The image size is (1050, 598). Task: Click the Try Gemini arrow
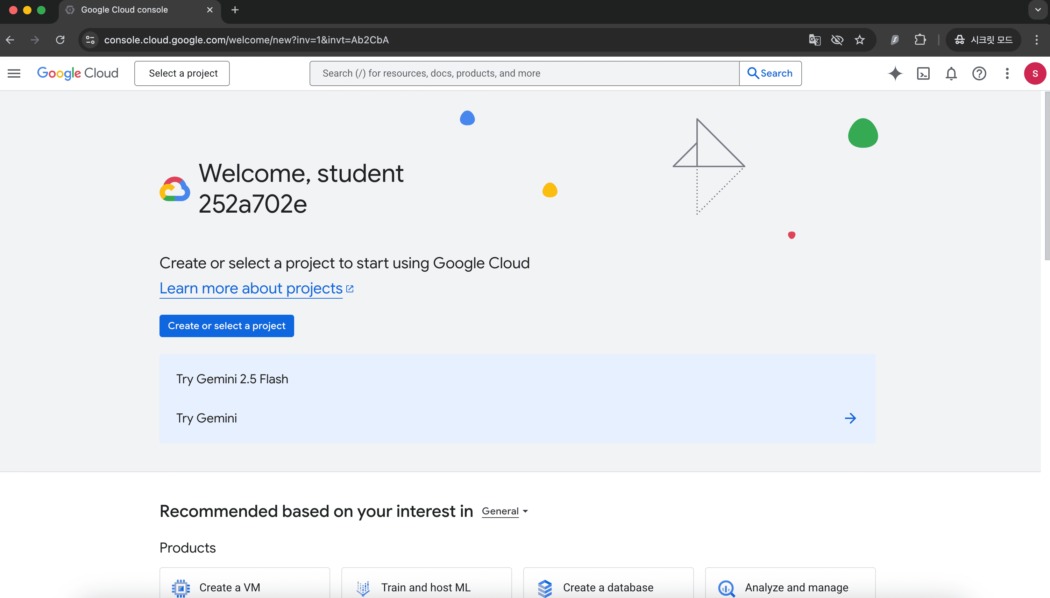[850, 418]
